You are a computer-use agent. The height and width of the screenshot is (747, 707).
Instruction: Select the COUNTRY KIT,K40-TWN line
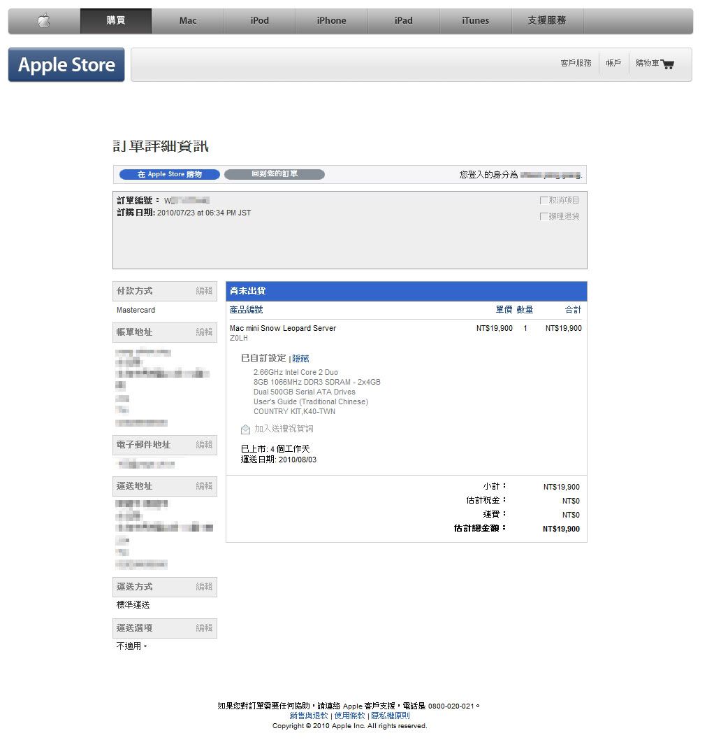295,411
